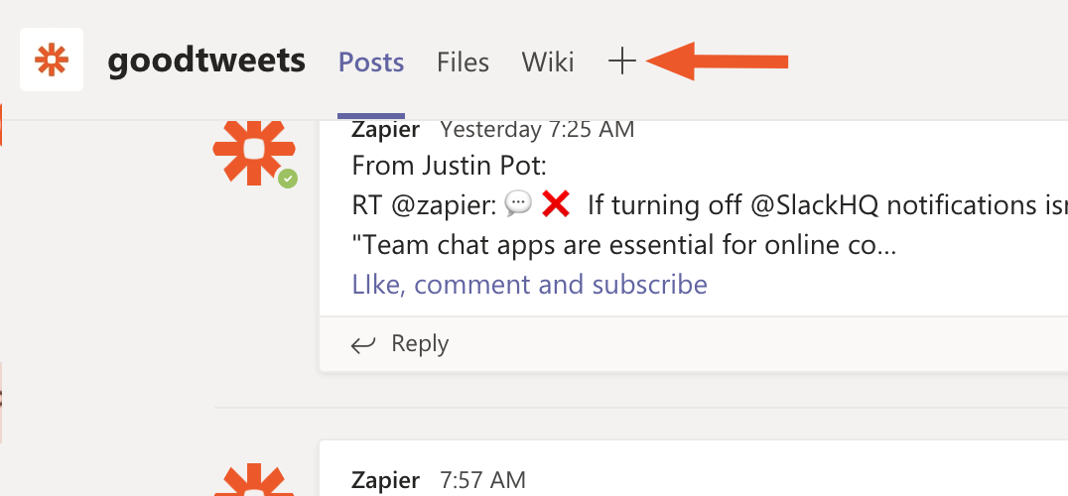
Task: Open the "LIke, comment and subscribe" link
Action: (x=529, y=285)
